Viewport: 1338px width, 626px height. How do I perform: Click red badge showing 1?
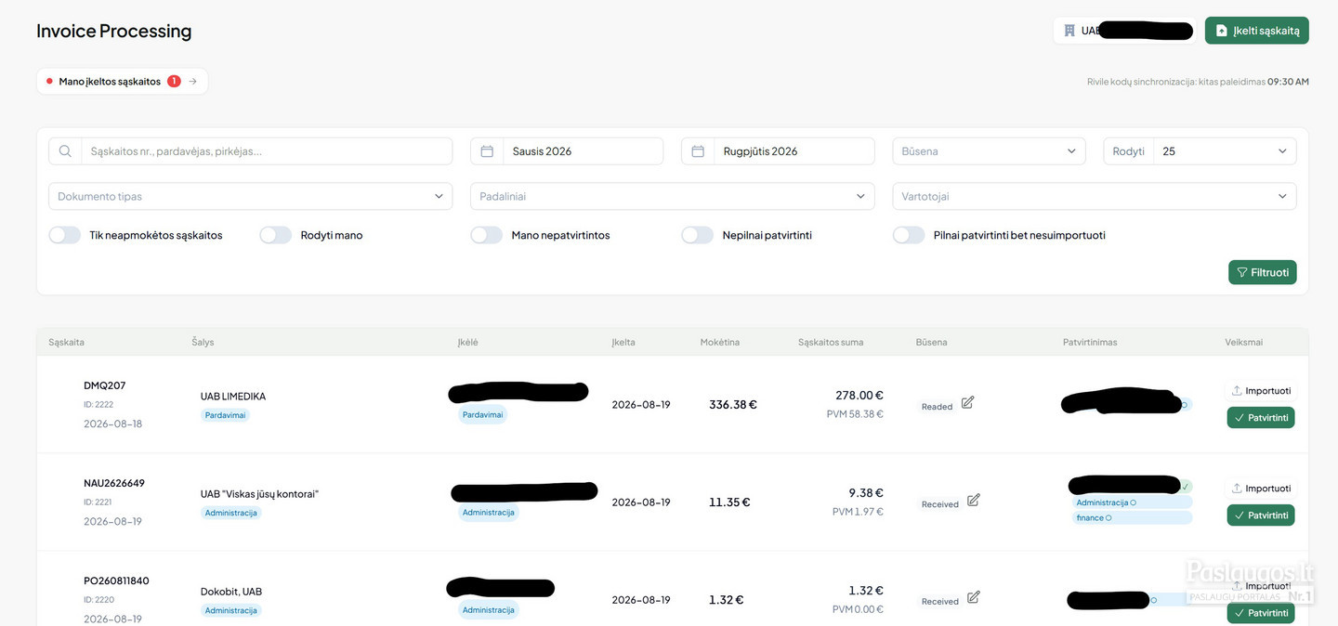[x=174, y=82]
